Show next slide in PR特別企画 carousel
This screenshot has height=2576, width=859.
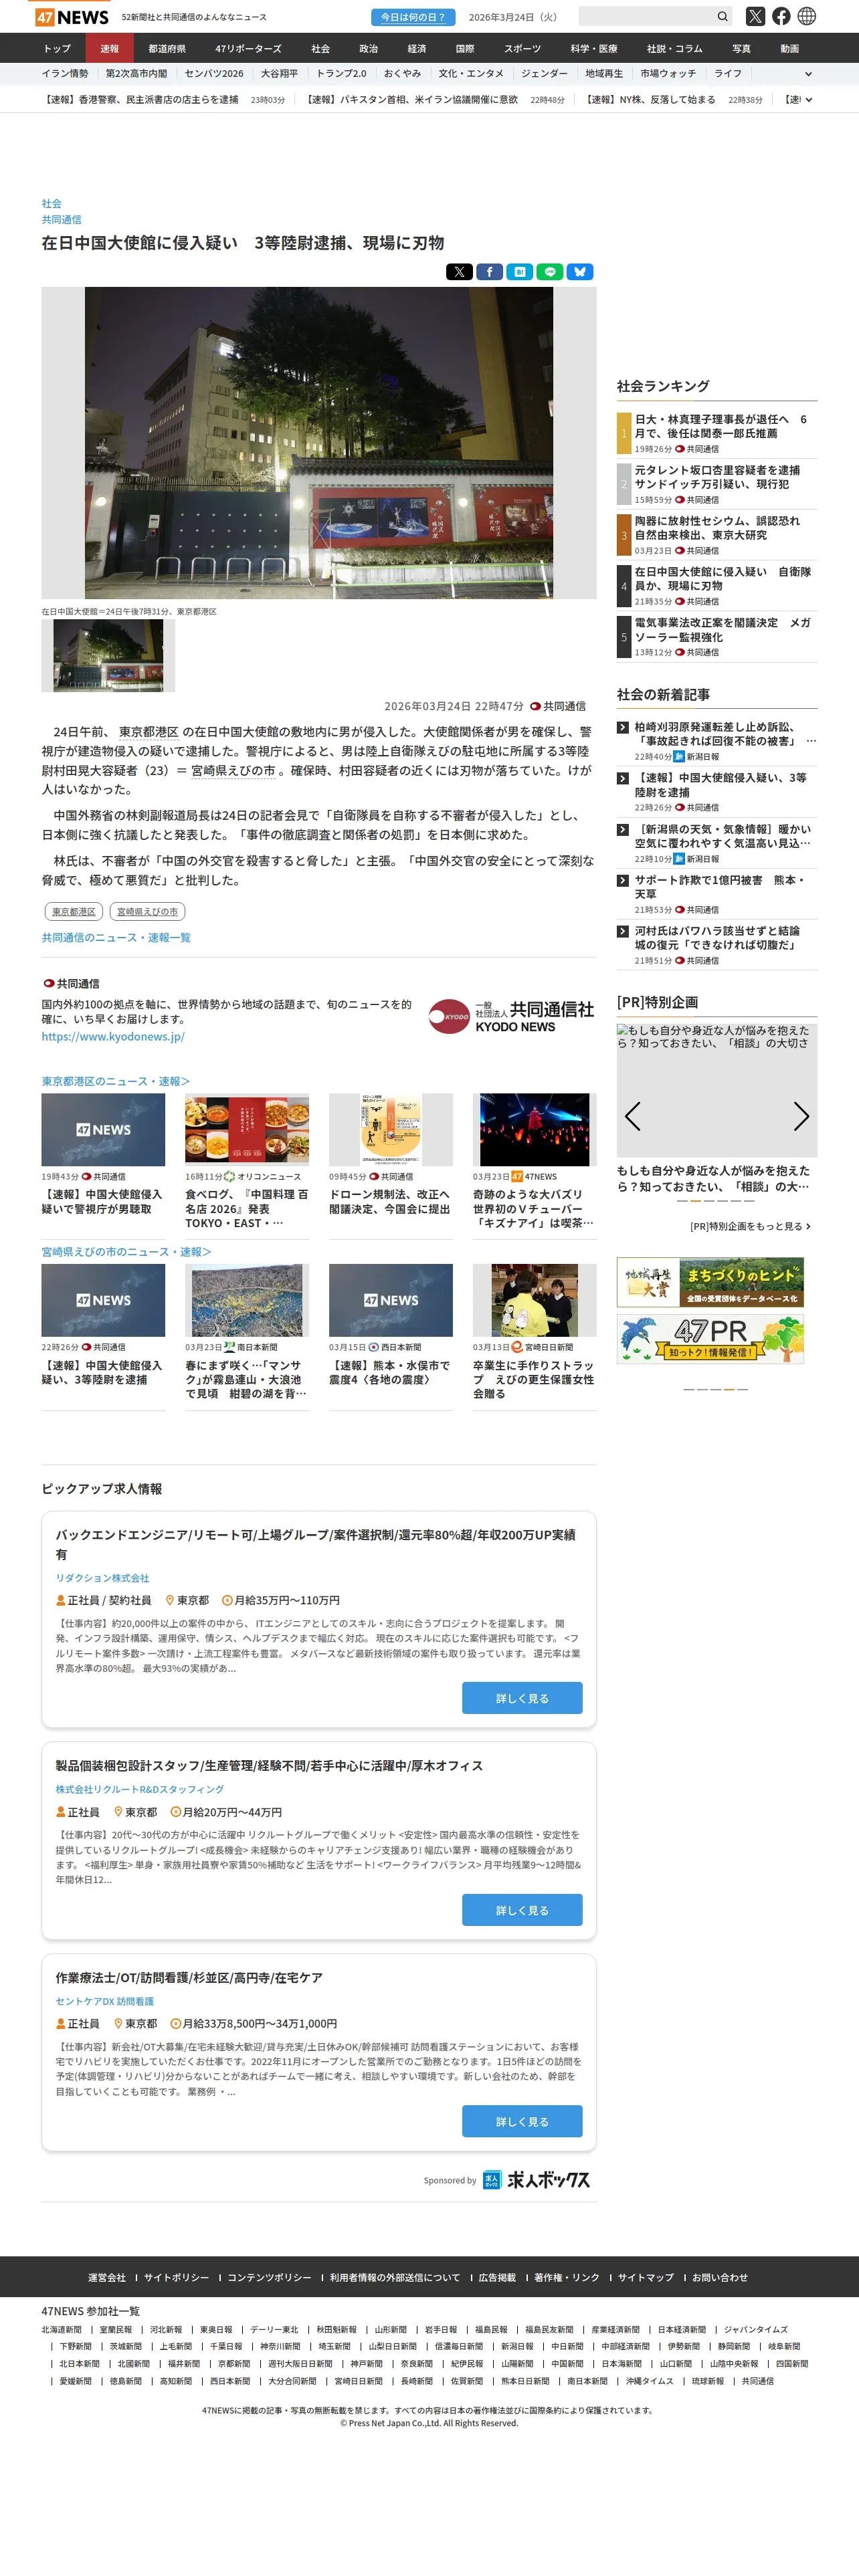(x=801, y=1116)
